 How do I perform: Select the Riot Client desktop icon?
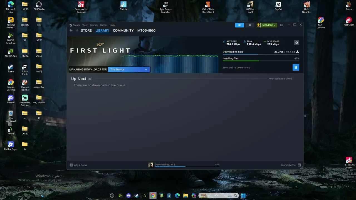point(349,21)
